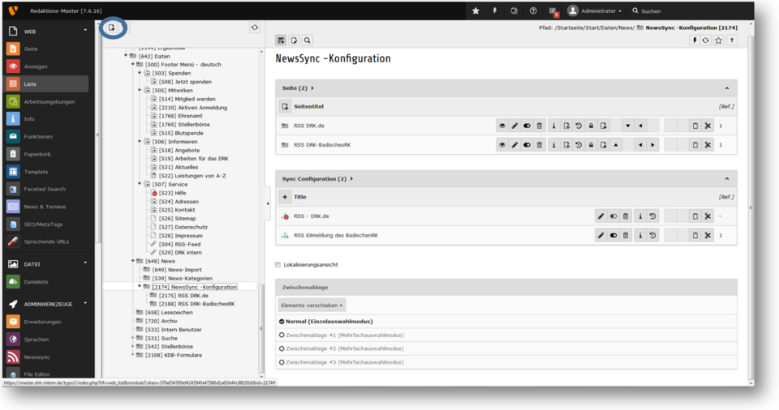The width and height of the screenshot is (779, 410).
Task: Click the clear cache lightning icon in top bar
Action: (x=495, y=11)
